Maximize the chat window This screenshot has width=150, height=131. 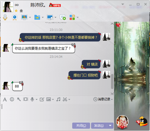point(138,4)
